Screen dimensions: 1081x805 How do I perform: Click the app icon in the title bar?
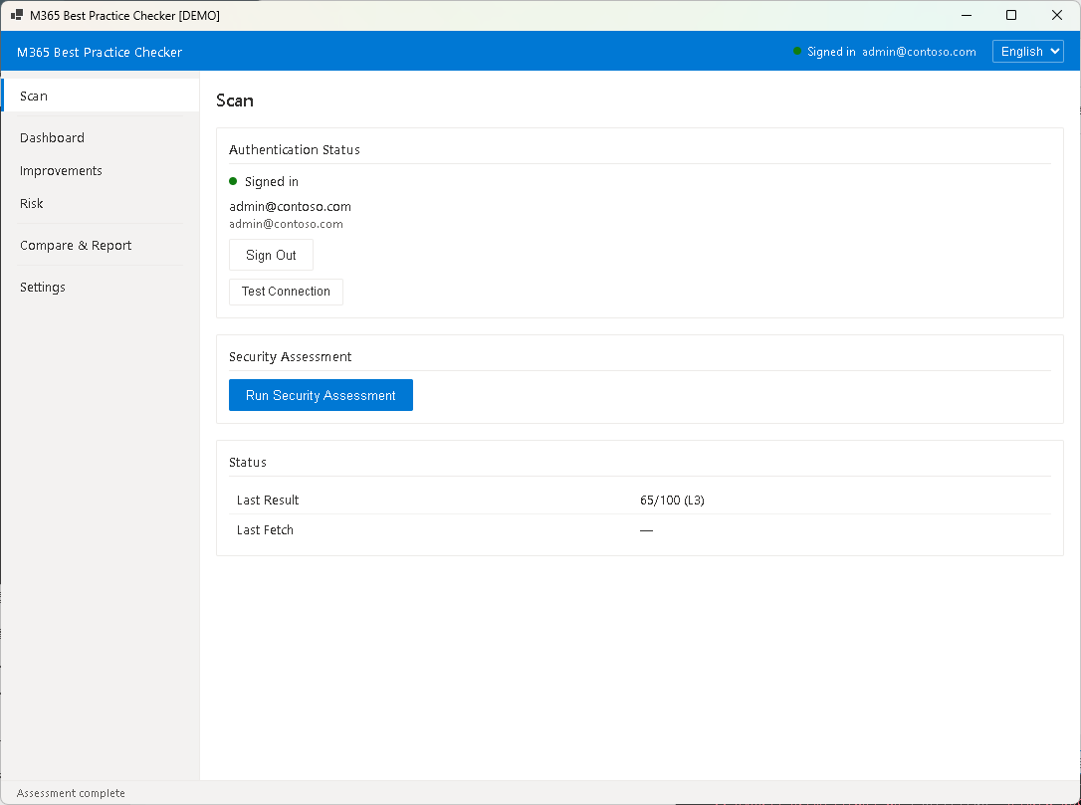pyautogui.click(x=17, y=16)
